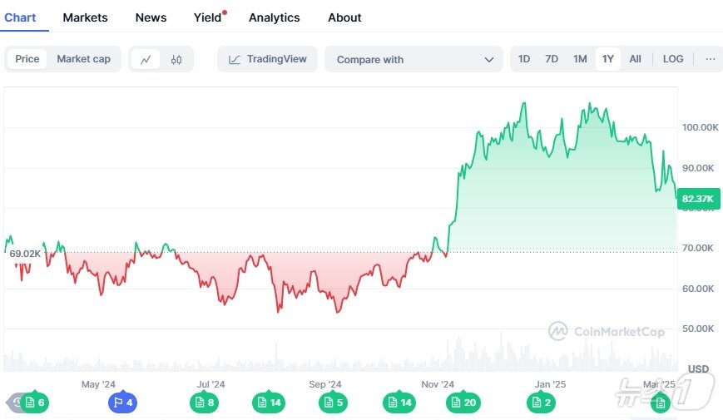The width and height of the screenshot is (723, 420).
Task: Select the Price toggle option
Action: click(x=27, y=59)
